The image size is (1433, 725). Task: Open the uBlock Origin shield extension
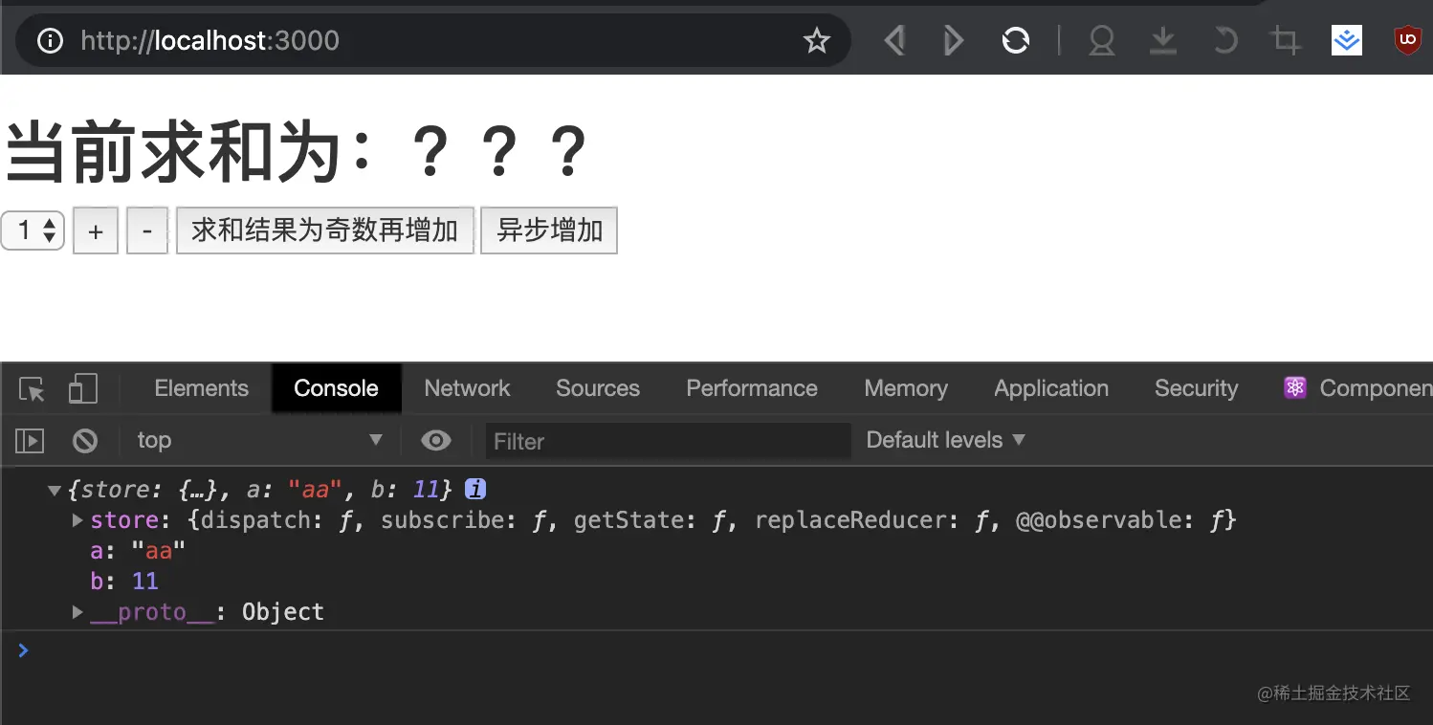coord(1407,40)
